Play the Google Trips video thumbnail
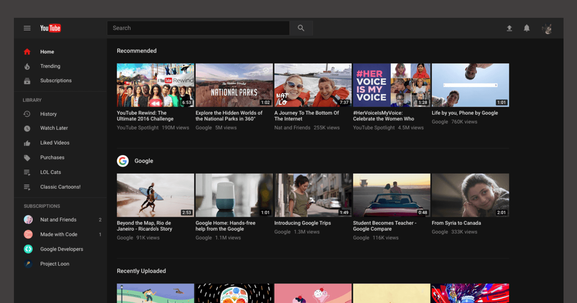This screenshot has height=303, width=577. tap(313, 195)
